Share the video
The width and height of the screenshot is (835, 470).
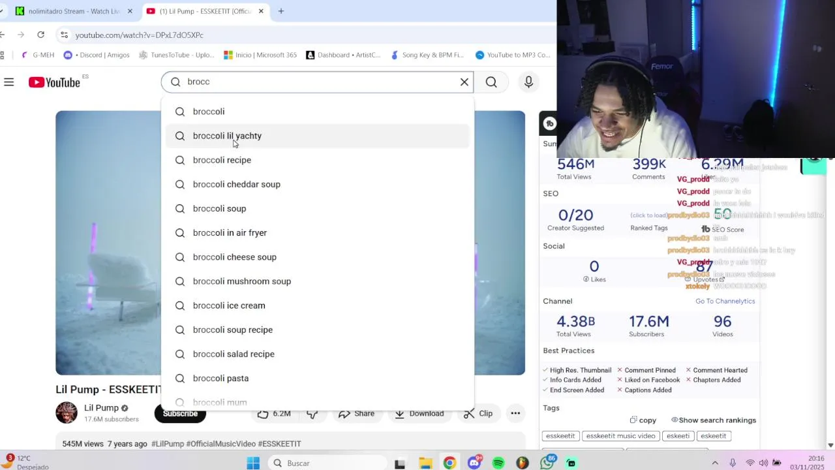click(x=356, y=413)
